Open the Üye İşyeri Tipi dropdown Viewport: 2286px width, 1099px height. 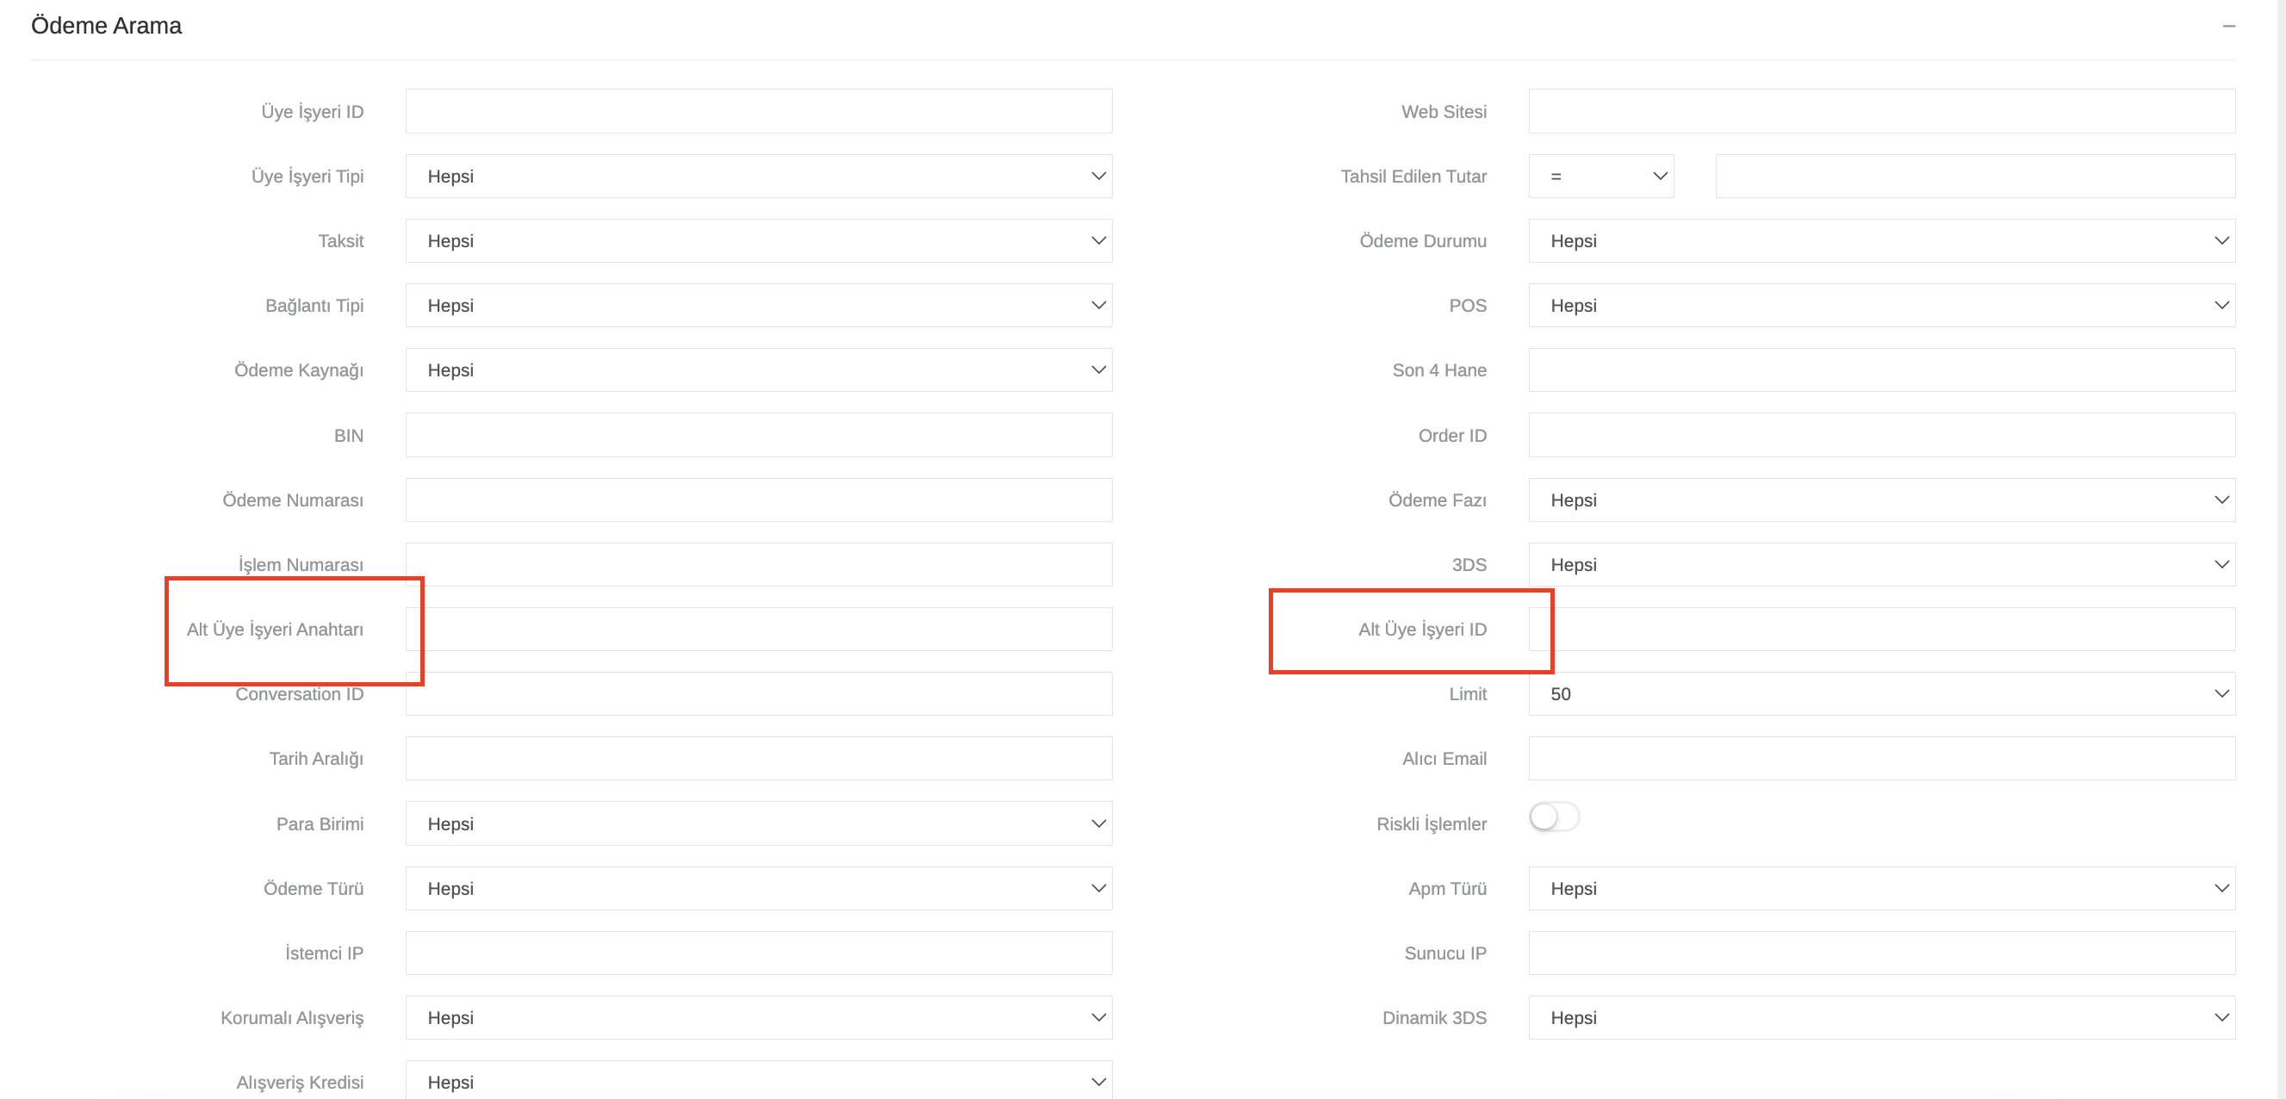[x=758, y=176]
